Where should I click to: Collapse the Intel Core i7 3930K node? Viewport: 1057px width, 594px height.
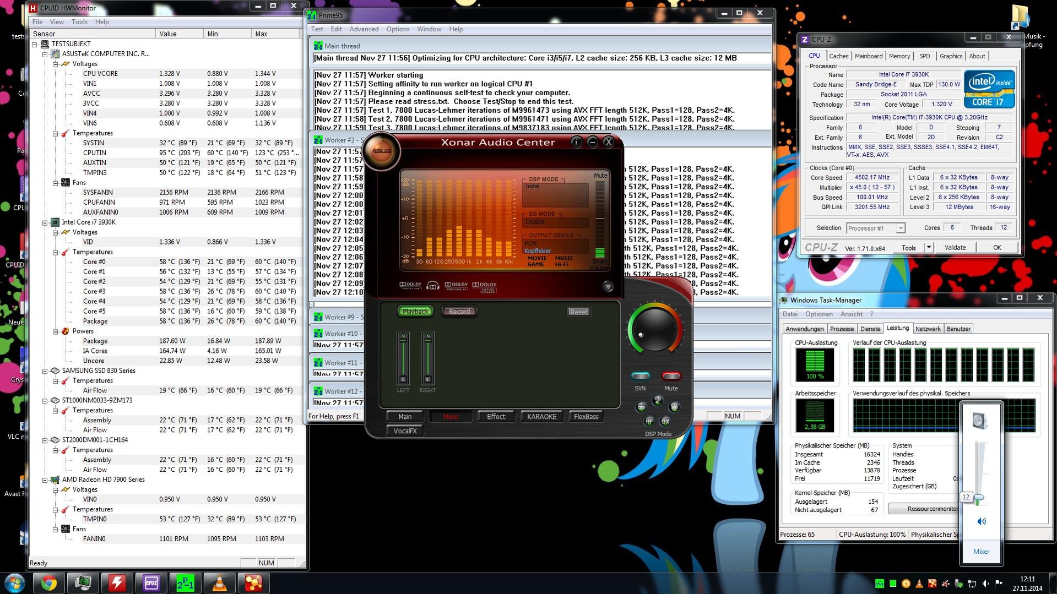tap(45, 222)
